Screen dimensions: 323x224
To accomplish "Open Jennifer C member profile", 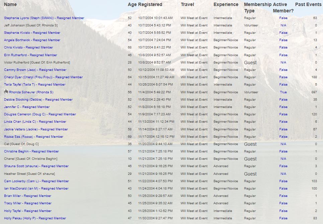I will (x=27, y=107).
